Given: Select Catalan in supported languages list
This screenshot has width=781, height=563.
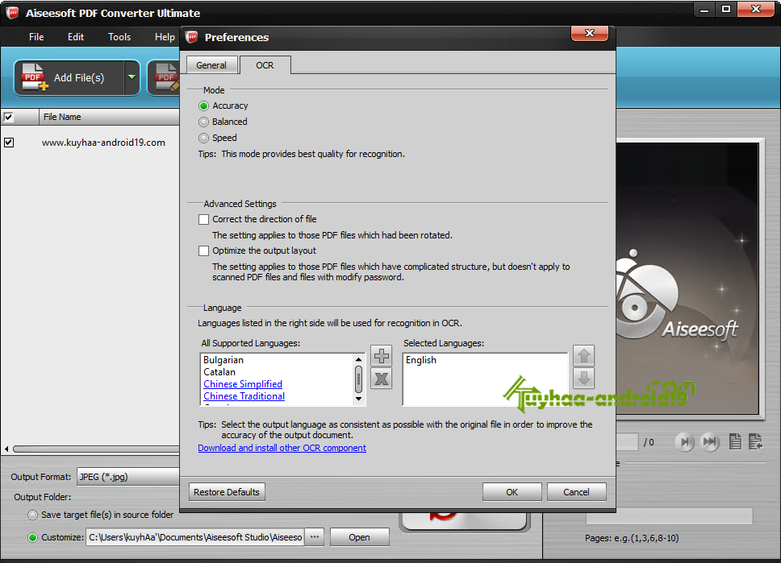Looking at the screenshot, I should click(x=219, y=372).
